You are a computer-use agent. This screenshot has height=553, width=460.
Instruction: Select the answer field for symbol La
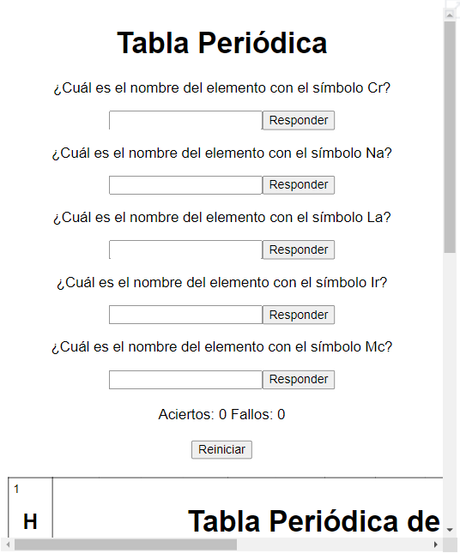point(185,249)
